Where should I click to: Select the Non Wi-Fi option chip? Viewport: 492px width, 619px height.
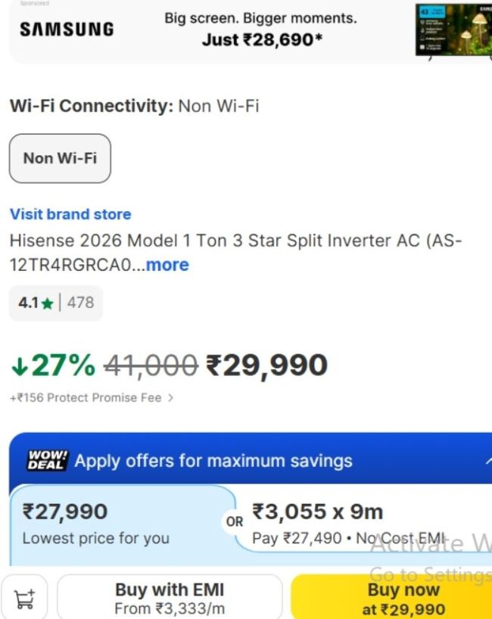60,158
